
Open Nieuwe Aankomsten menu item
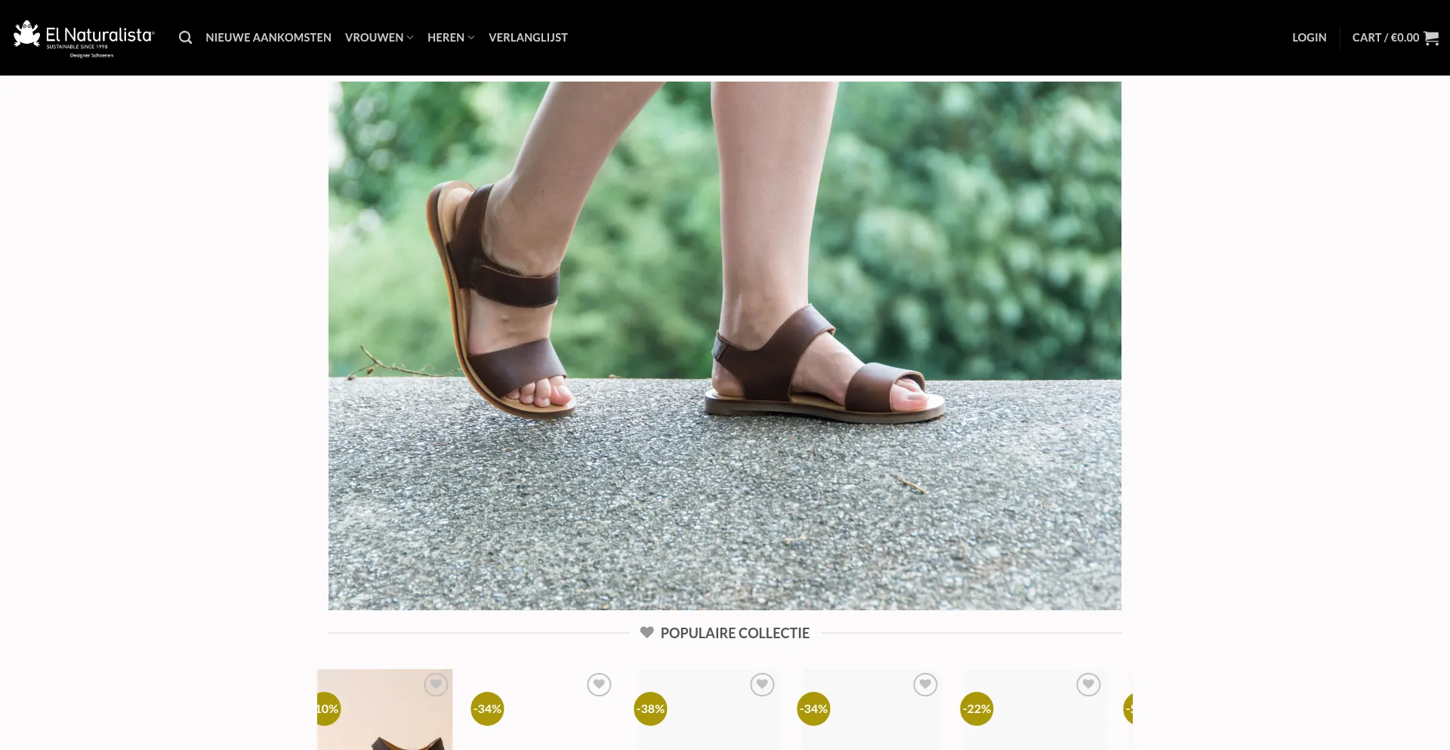268,38
